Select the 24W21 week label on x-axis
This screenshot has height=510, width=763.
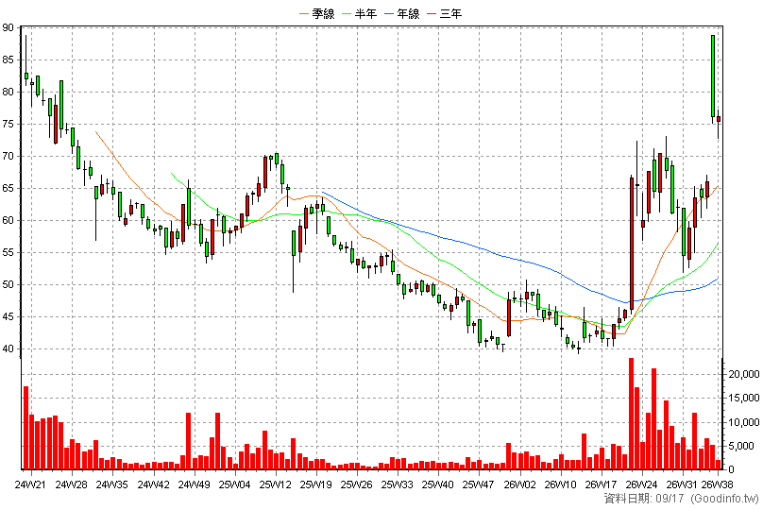30,484
